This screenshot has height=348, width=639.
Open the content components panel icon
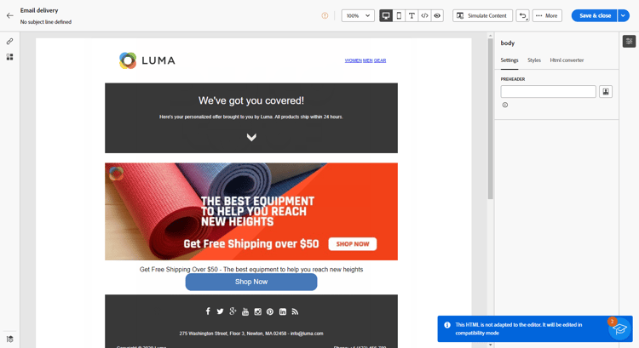[9, 57]
